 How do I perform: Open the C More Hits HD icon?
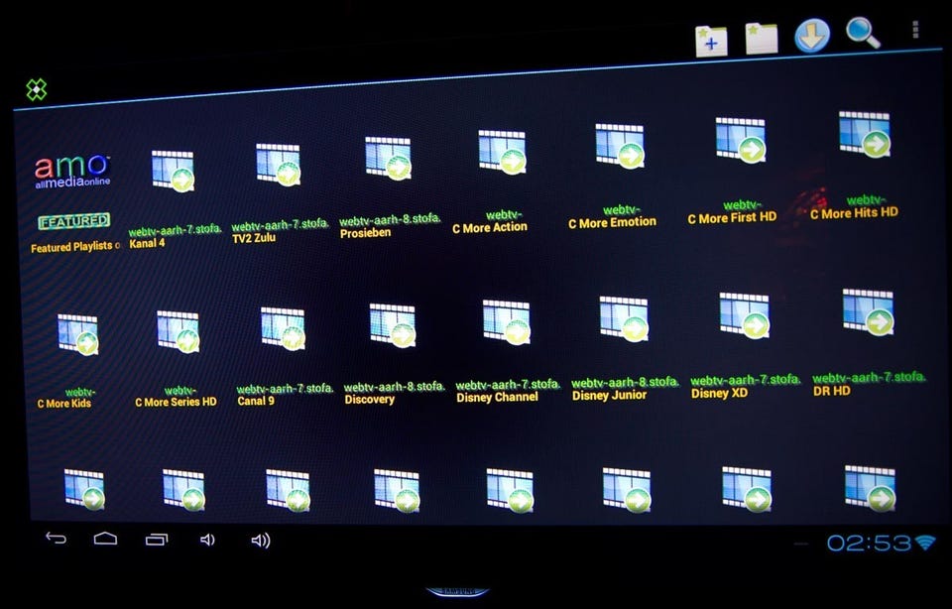(865, 134)
